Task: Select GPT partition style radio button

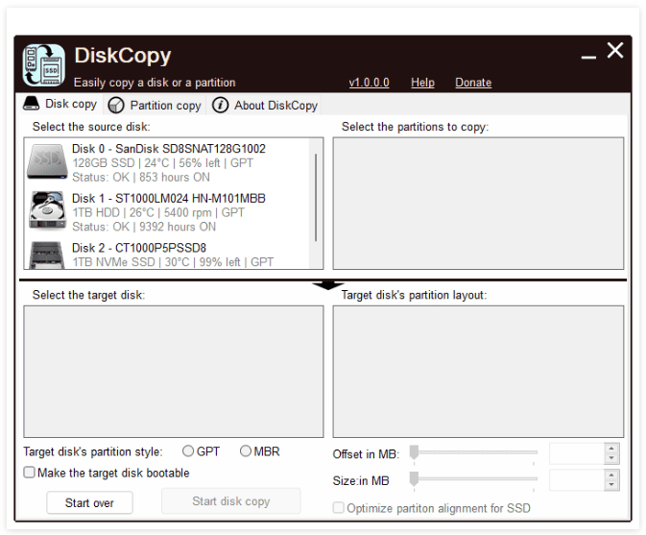Action: pos(188,450)
